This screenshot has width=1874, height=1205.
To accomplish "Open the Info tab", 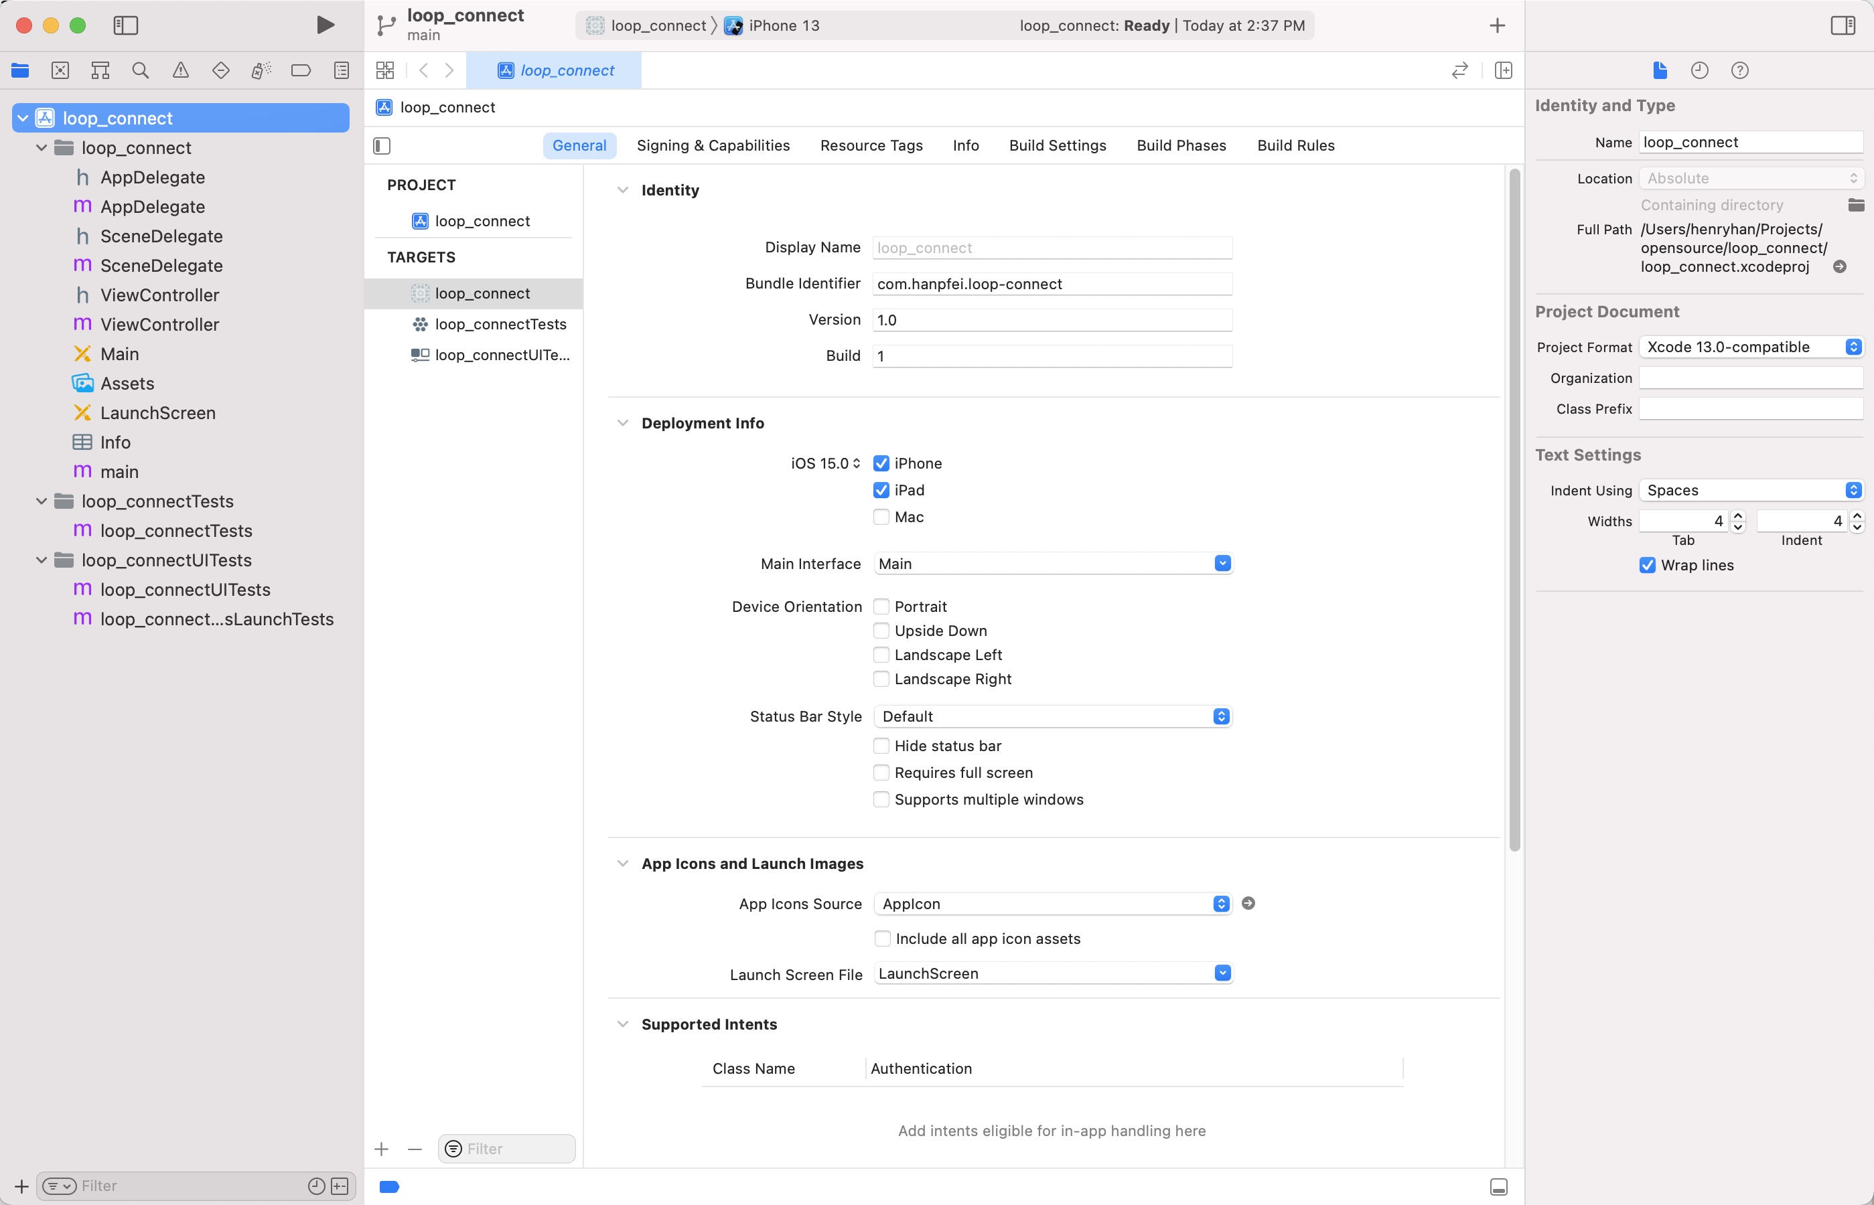I will pyautogui.click(x=965, y=145).
